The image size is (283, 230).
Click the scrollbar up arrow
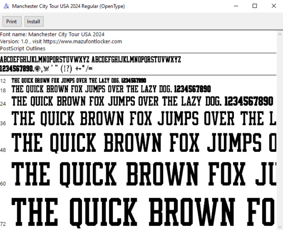280,34
